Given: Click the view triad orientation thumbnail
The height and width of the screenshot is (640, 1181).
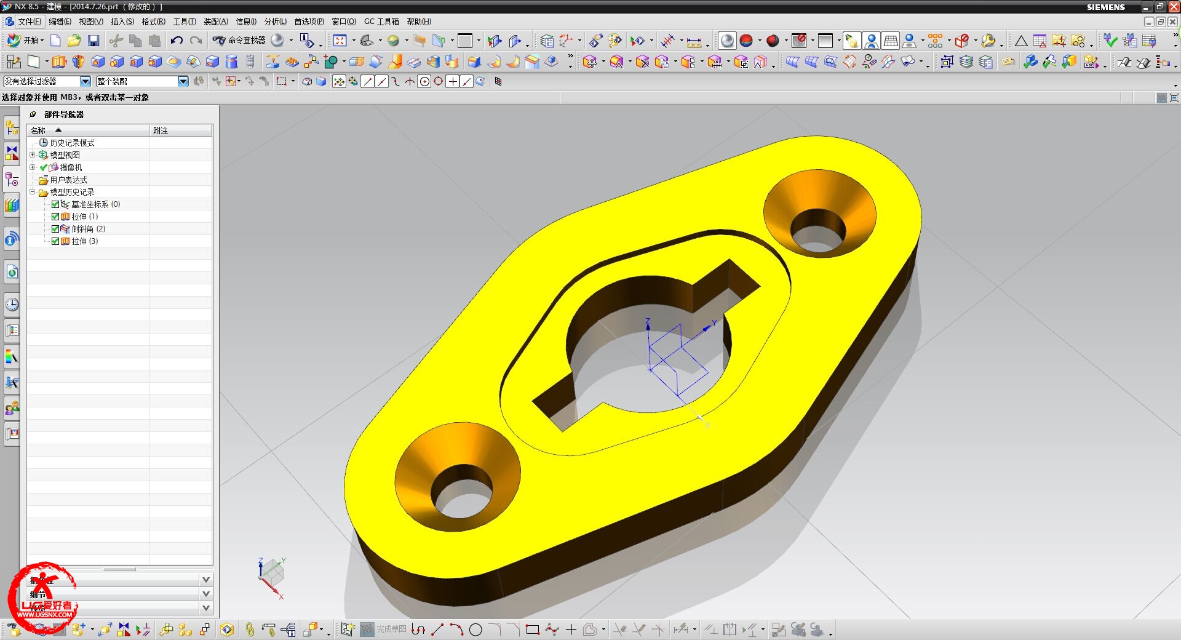Looking at the screenshot, I should click(271, 577).
